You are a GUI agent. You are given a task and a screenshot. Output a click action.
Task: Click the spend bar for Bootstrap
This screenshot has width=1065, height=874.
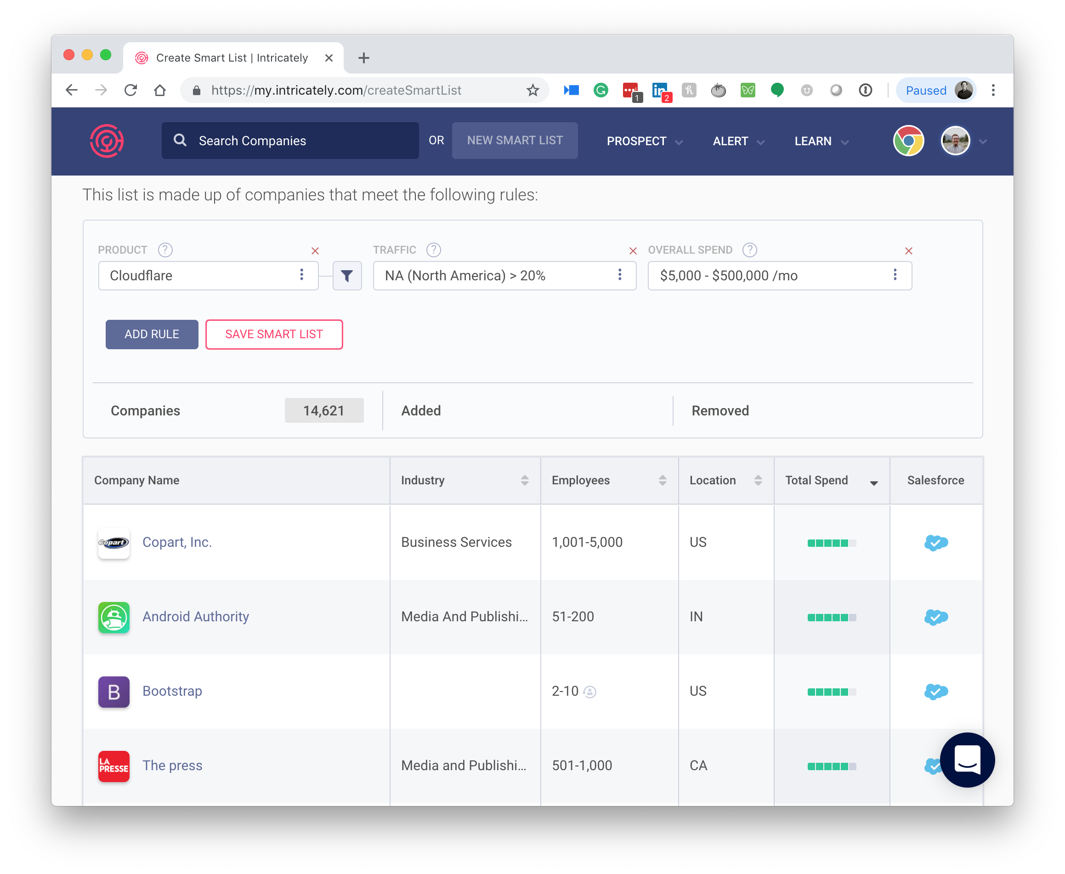832,692
